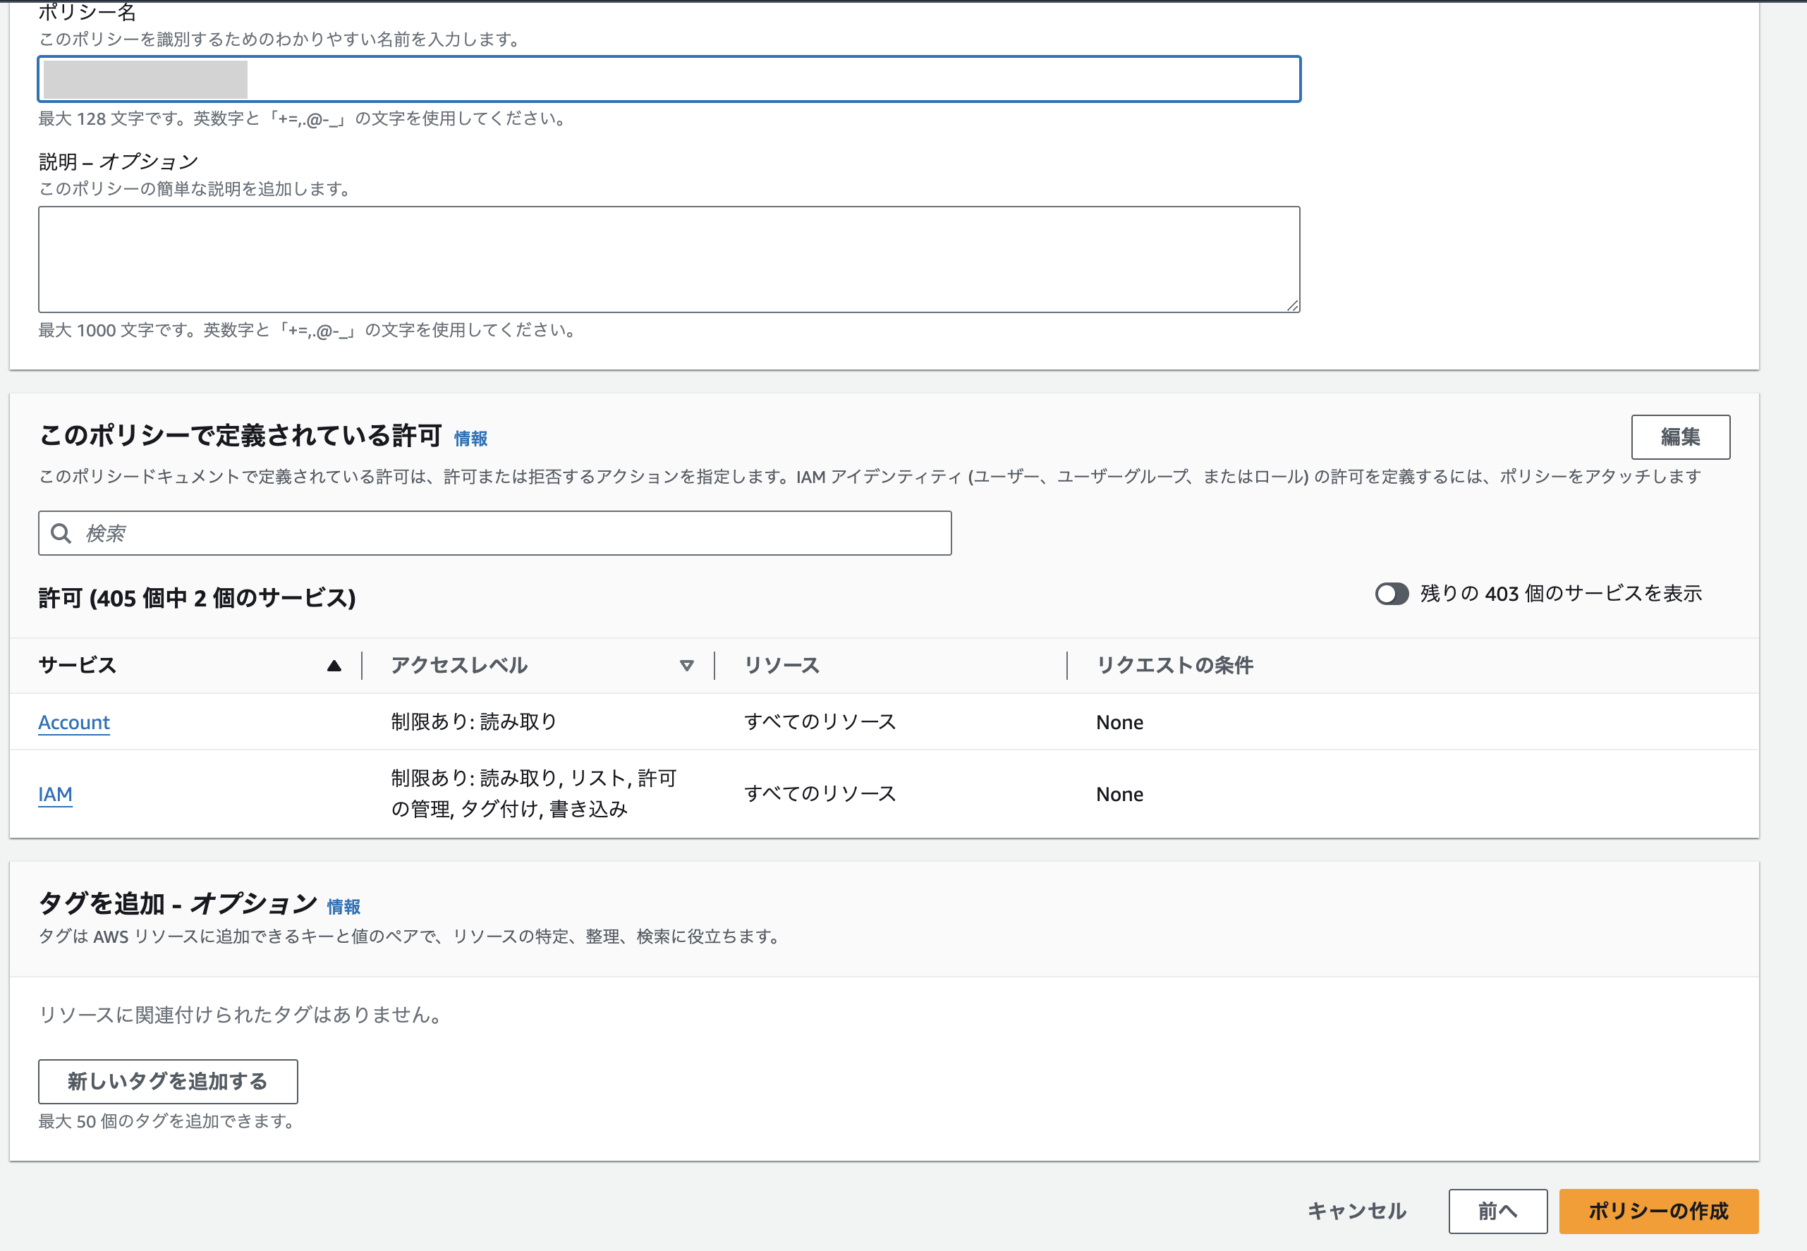Click すべてのリソース in IAM row
Image resolution: width=1807 pixels, height=1251 pixels.
coord(820,795)
